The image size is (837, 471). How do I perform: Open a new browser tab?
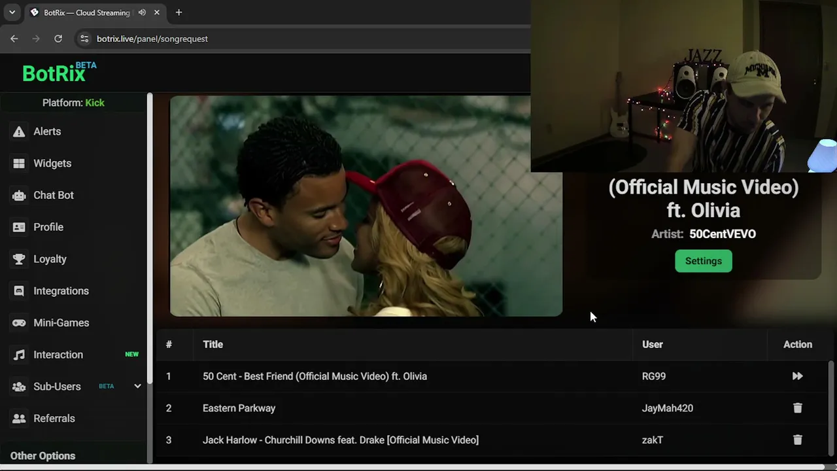pyautogui.click(x=179, y=12)
